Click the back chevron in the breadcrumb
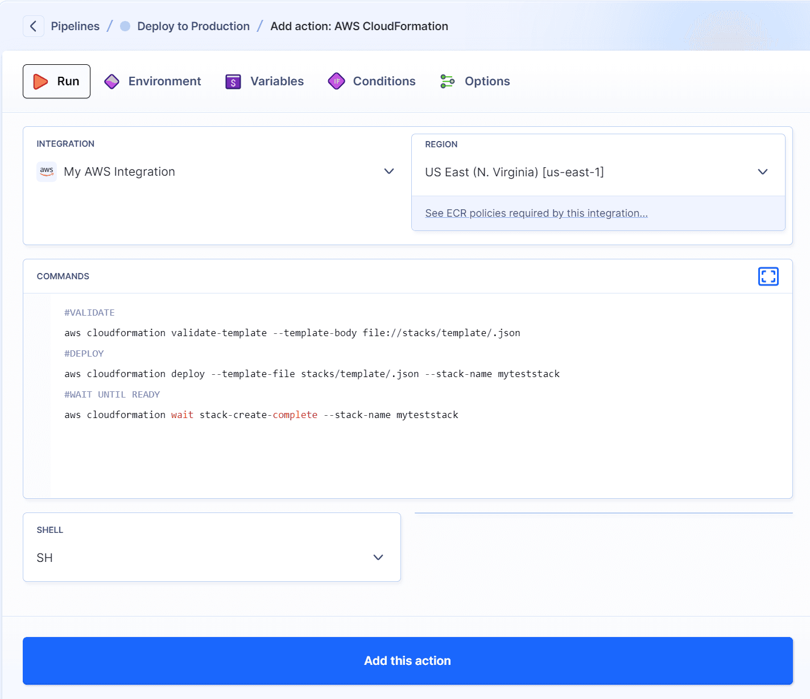810x699 pixels. pos(33,26)
